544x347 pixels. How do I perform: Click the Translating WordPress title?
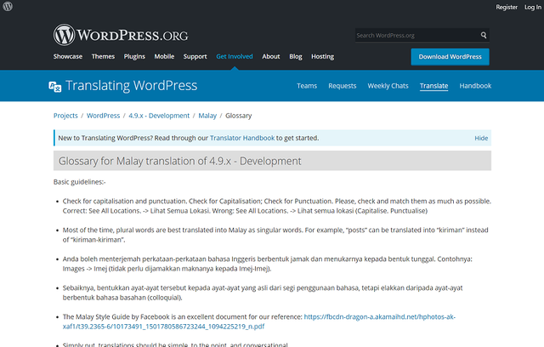(x=131, y=86)
